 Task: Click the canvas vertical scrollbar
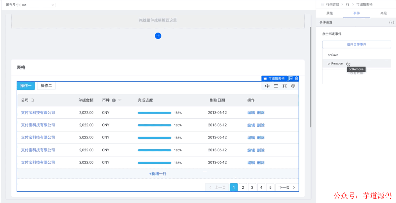[x=310, y=77]
